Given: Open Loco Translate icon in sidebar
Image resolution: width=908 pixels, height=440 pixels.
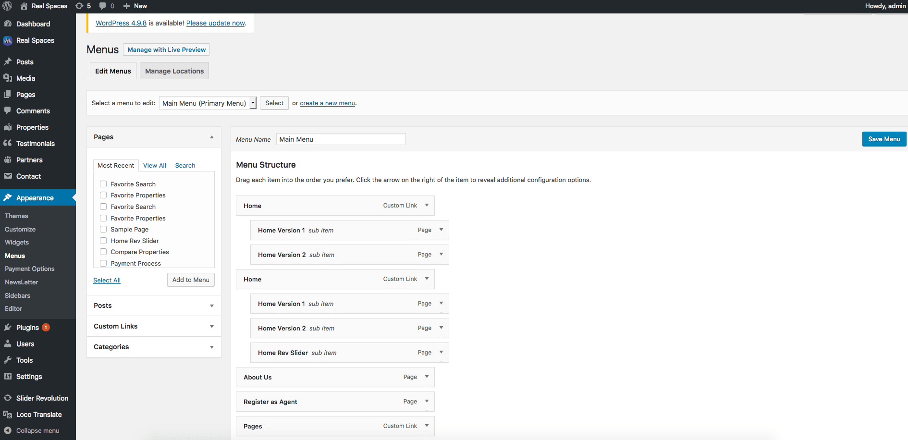Looking at the screenshot, I should coord(8,414).
